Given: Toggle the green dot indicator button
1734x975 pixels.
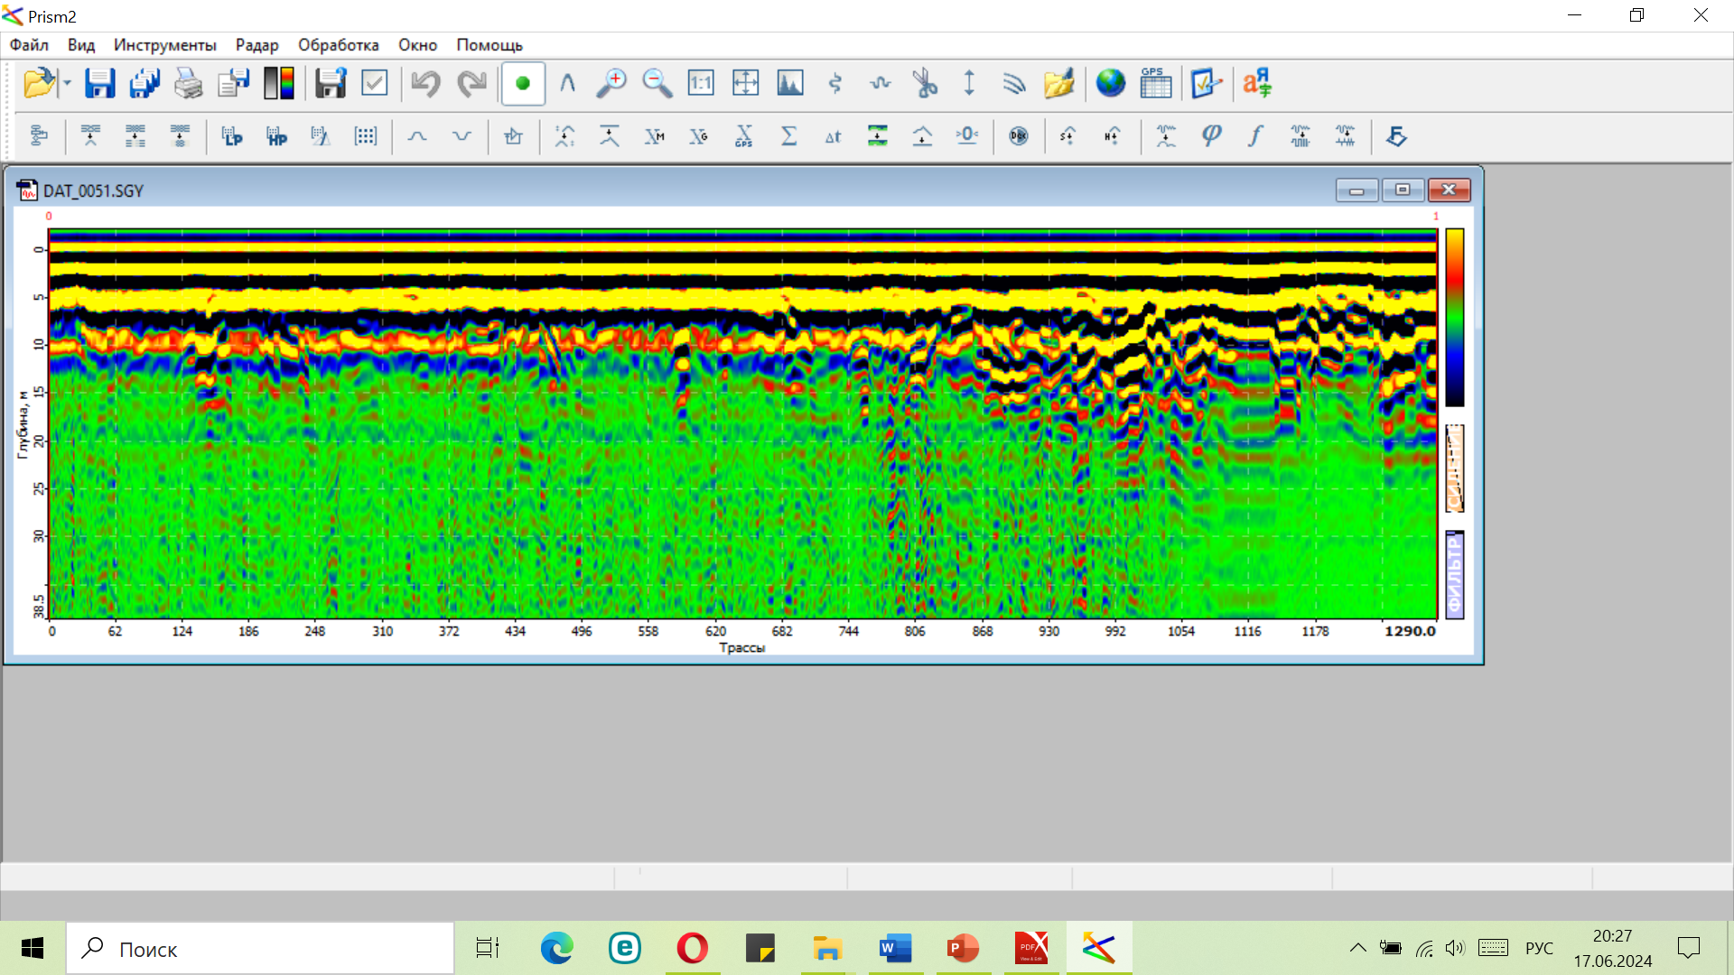Looking at the screenshot, I should coord(522,83).
